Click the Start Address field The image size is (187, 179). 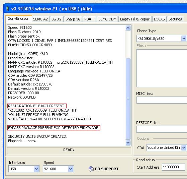[173, 167]
